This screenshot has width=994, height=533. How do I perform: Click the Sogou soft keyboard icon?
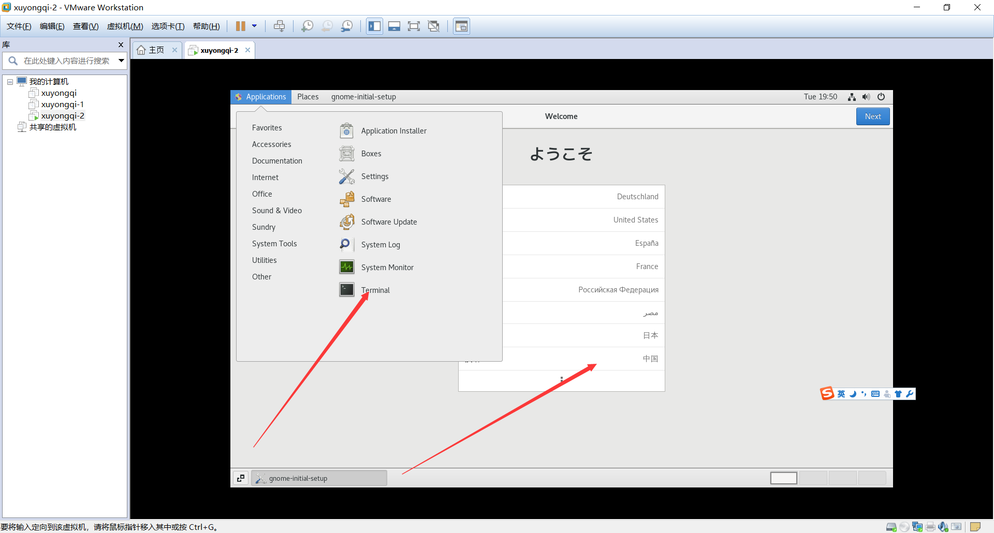[875, 394]
